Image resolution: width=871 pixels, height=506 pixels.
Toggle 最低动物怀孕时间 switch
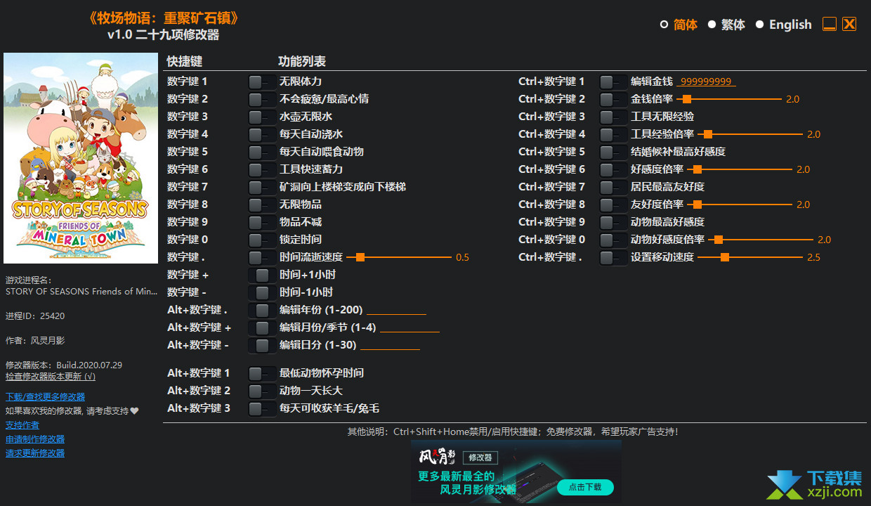point(262,373)
